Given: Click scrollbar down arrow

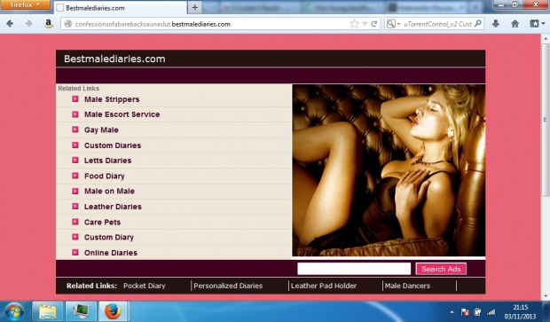Looking at the screenshot, I should tap(545, 296).
